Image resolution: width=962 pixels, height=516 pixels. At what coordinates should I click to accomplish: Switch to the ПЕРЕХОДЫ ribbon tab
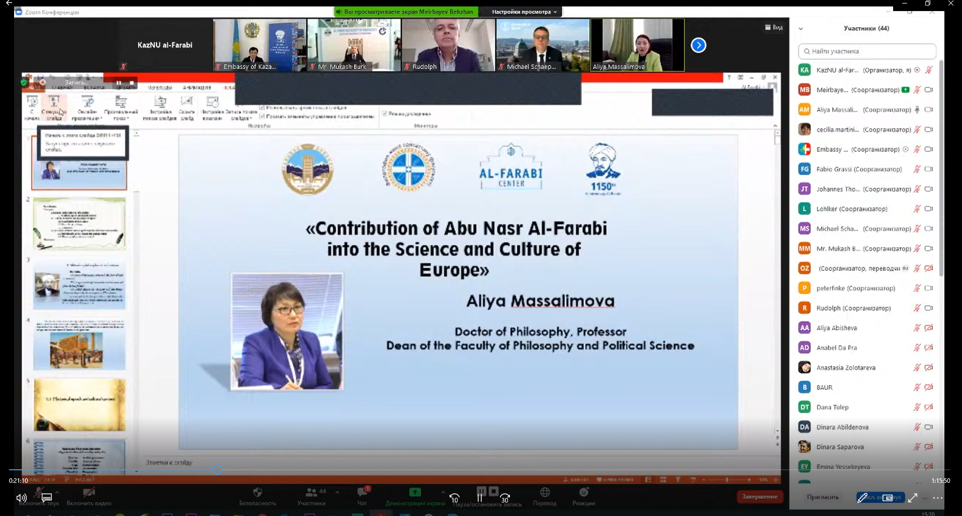pos(160,87)
